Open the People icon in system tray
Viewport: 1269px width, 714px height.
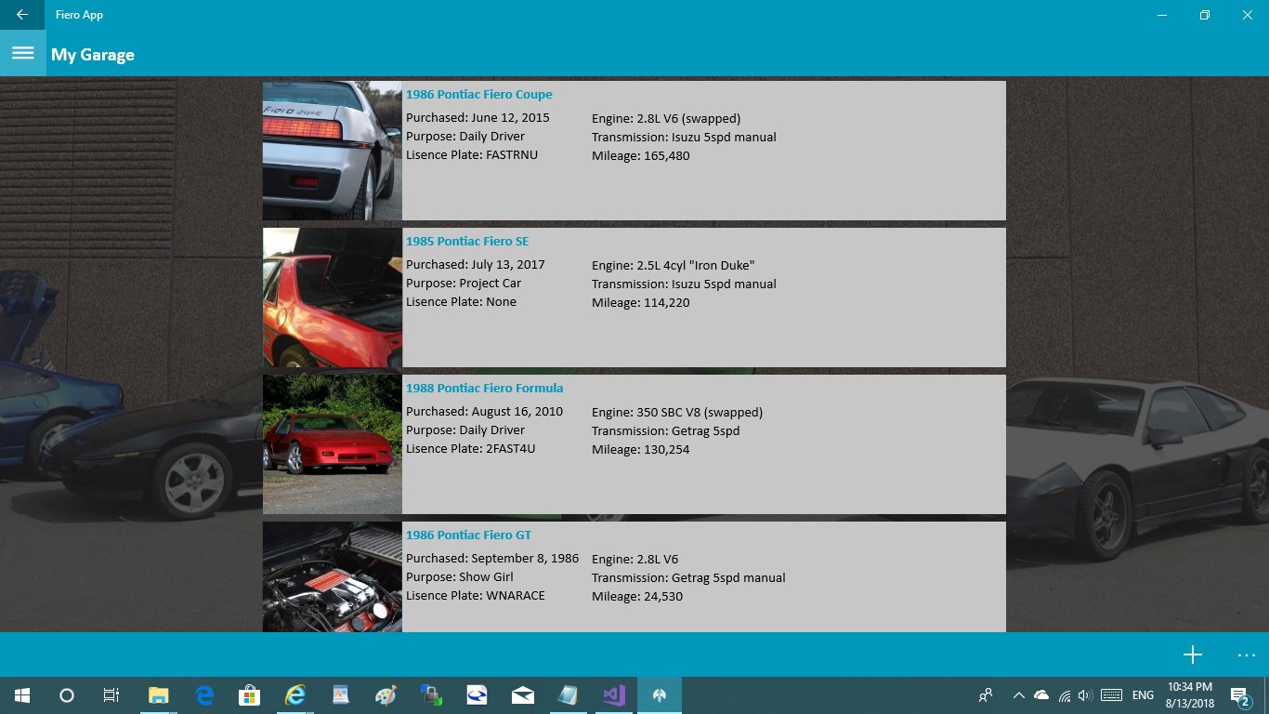986,694
